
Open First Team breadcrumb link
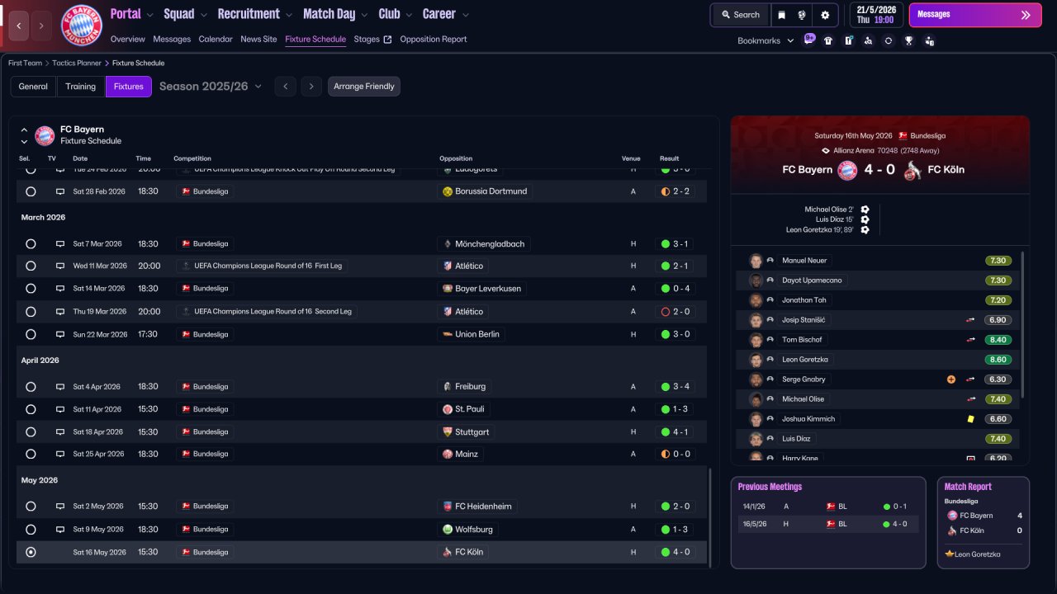click(25, 63)
